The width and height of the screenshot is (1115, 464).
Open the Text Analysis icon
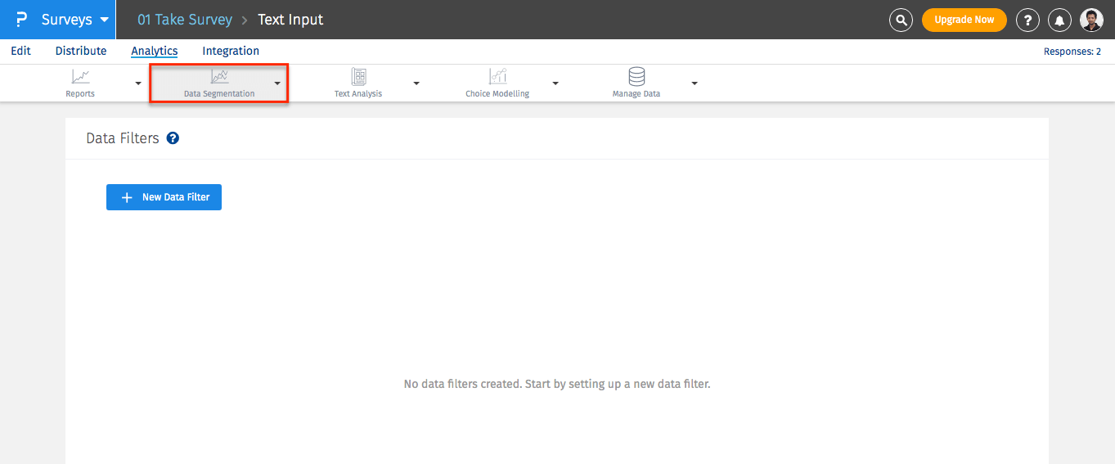point(358,77)
